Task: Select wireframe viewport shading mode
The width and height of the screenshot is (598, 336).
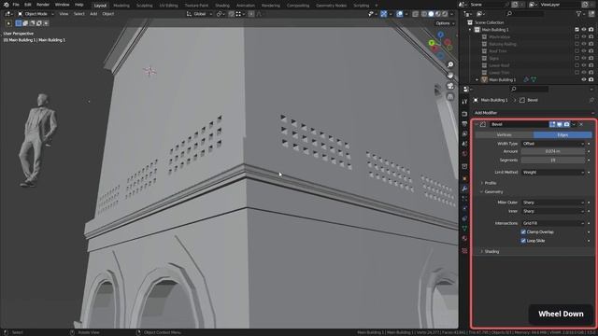Action: 424,14
